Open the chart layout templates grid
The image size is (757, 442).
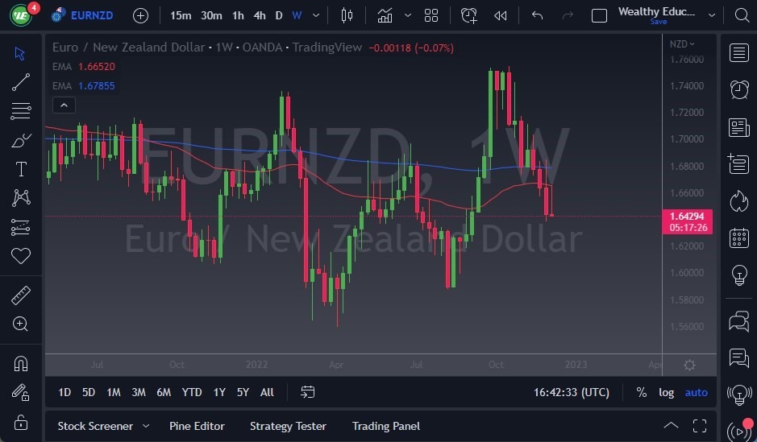pos(431,15)
